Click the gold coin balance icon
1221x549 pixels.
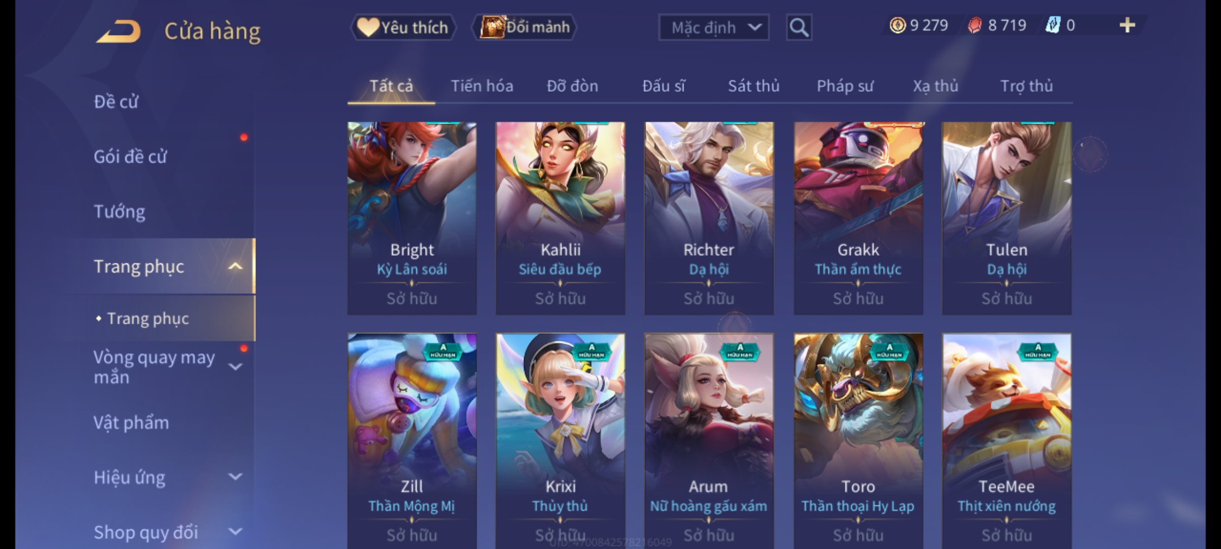(x=897, y=25)
